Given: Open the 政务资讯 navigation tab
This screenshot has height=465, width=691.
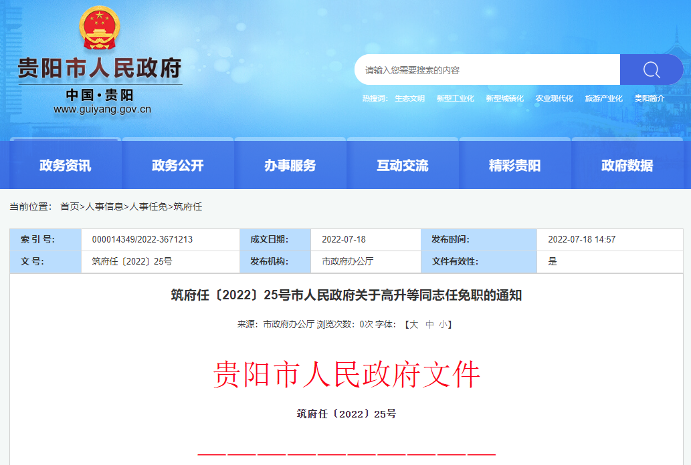Looking at the screenshot, I should pos(66,166).
